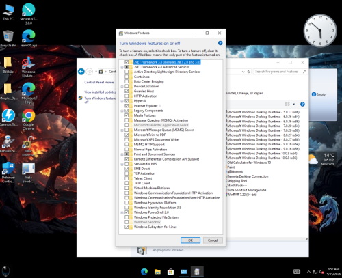Enable the Telnet Client checkbox

pyautogui.click(x=127, y=178)
